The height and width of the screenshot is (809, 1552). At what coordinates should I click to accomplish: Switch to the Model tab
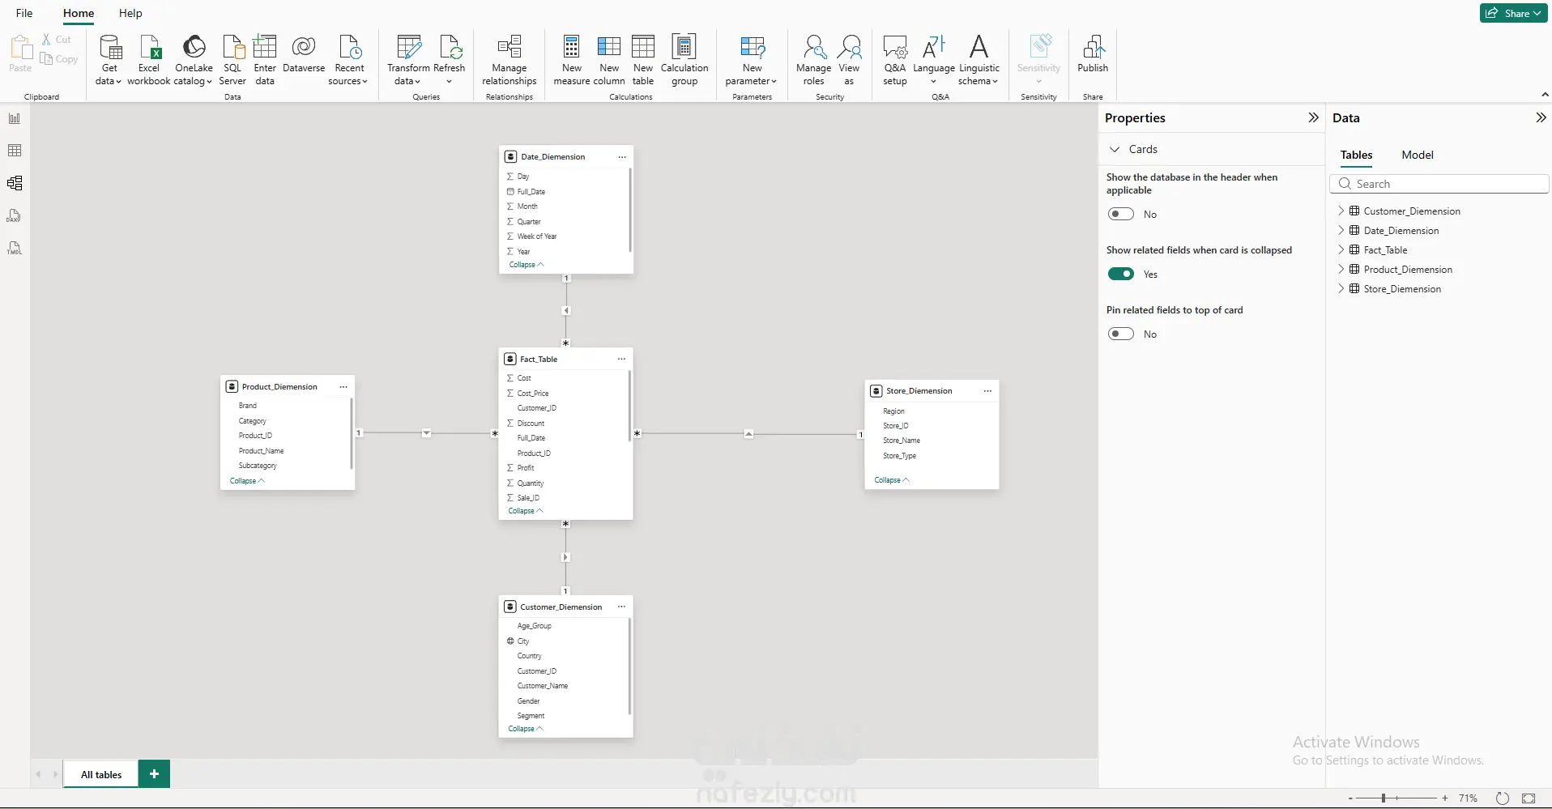[1418, 155]
